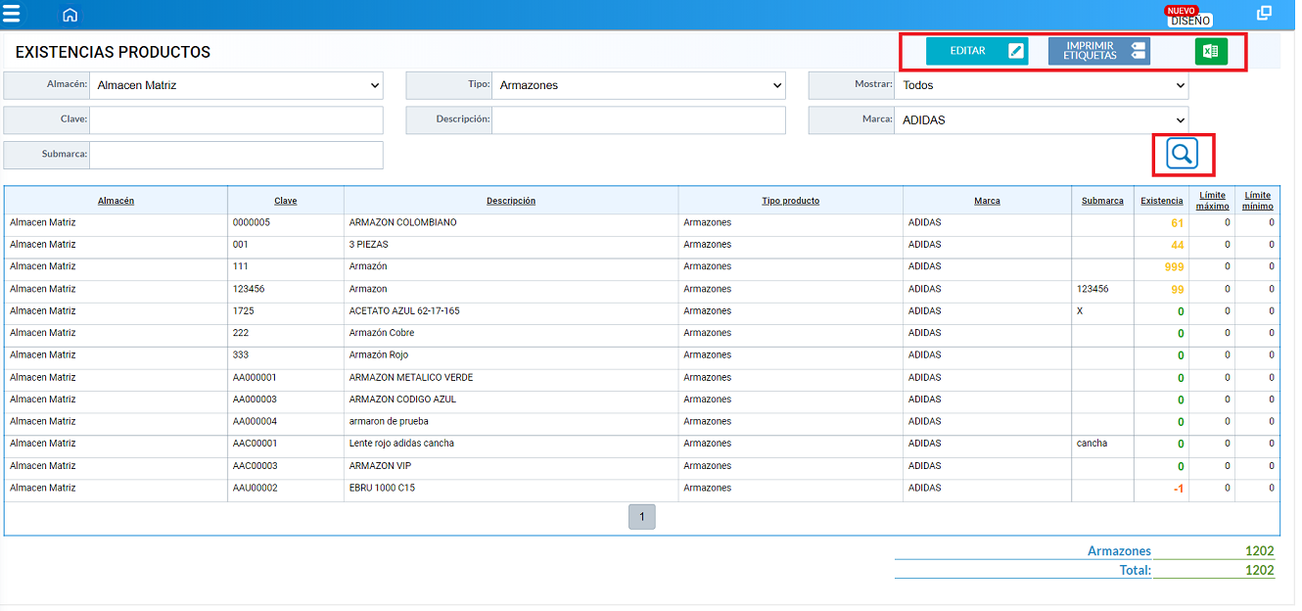Click the magnifier search button
This screenshot has width=1302, height=611.
[x=1183, y=154]
